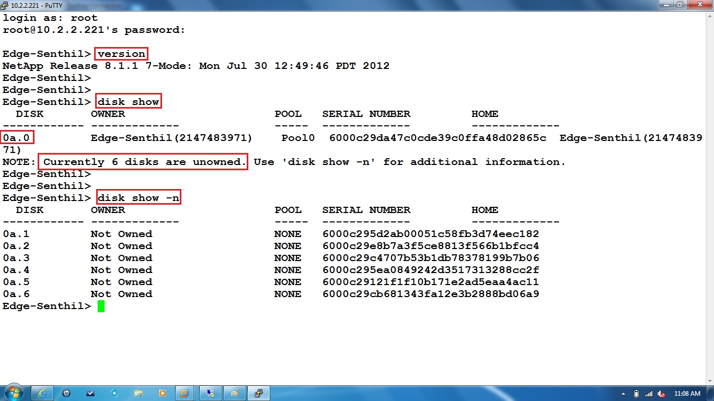714x401 pixels.
Task: Close the PuTTY window
Action: click(699, 5)
